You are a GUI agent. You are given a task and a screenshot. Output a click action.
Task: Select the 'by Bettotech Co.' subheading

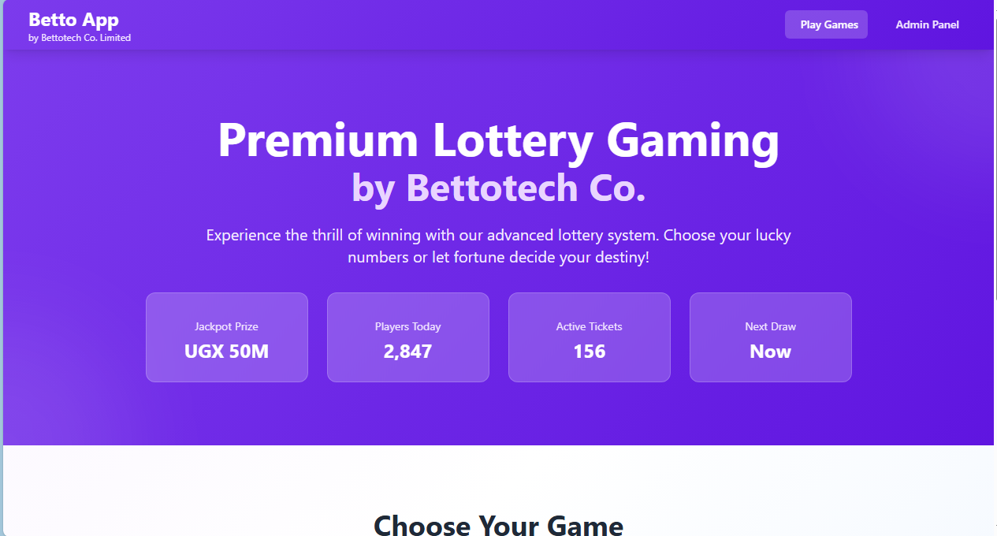(498, 188)
